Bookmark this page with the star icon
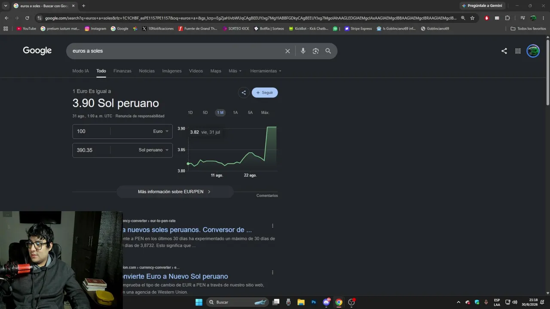Viewport: 550px width, 309px height. pos(472,18)
